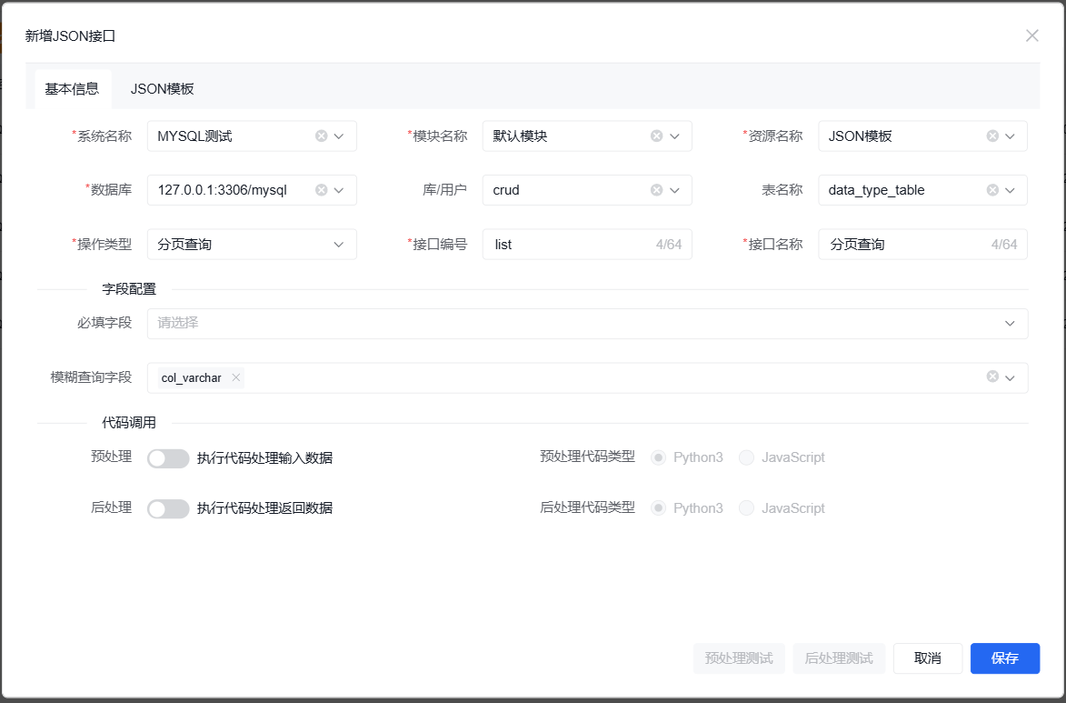
Task: Expand the 数据库 dropdown arrow
Action: tap(339, 190)
